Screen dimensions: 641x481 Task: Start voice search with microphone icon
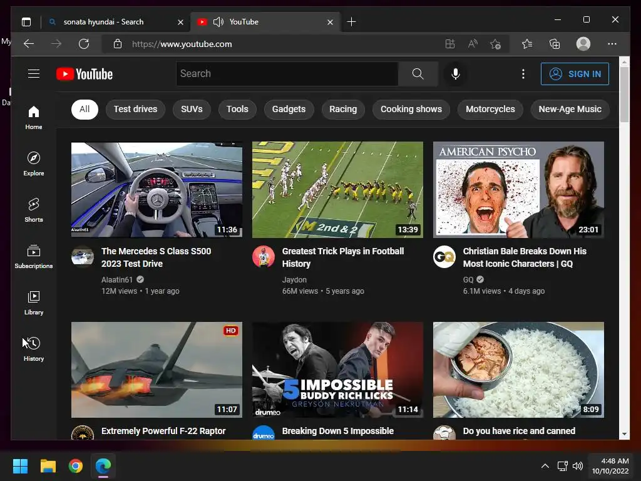pos(456,74)
